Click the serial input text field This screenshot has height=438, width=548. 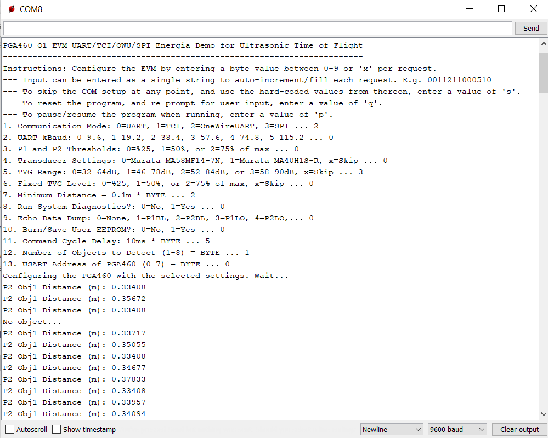[258, 29]
